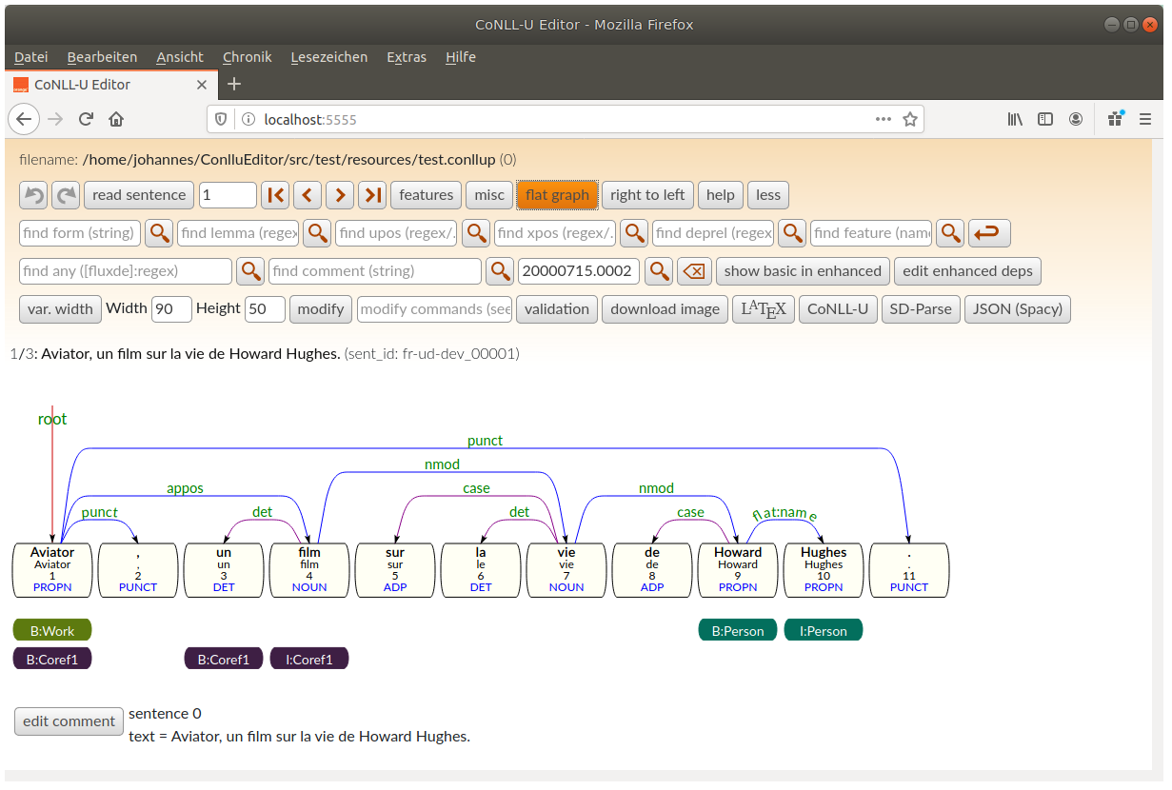Search by form magnifier icon
Viewport: 1172px width, 790px height.
tap(159, 233)
